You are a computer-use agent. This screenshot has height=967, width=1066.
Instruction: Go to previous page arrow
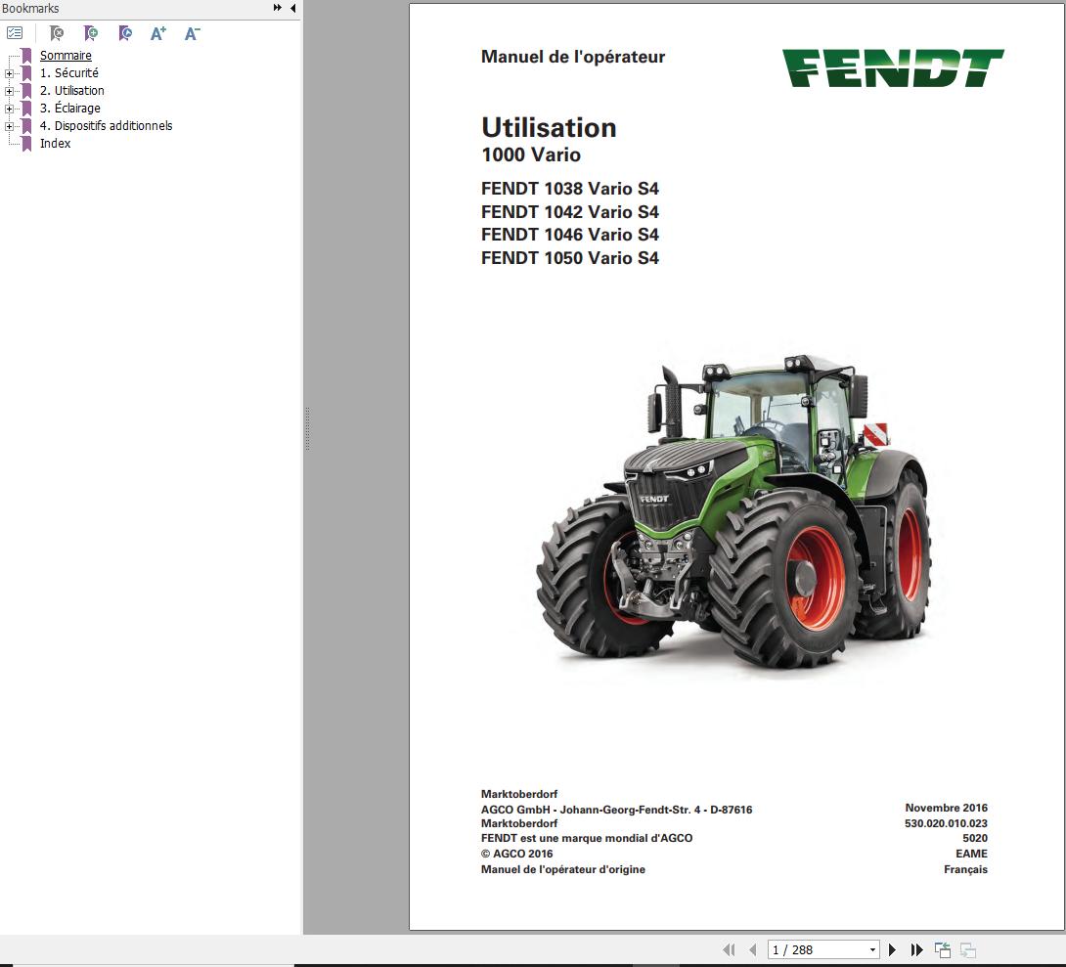coord(753,949)
